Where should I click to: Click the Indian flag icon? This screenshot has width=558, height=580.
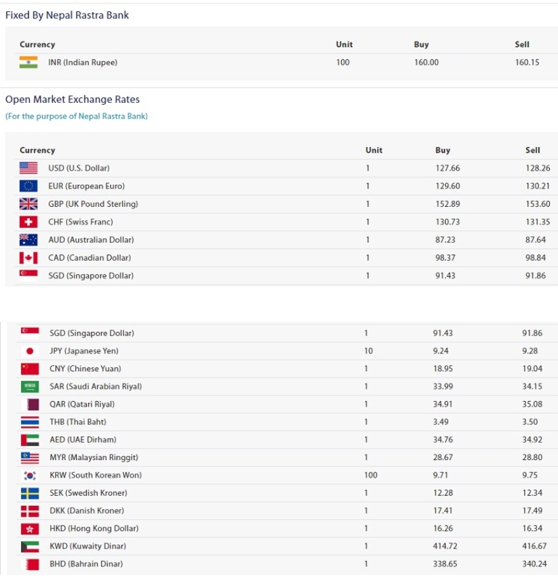point(29,62)
